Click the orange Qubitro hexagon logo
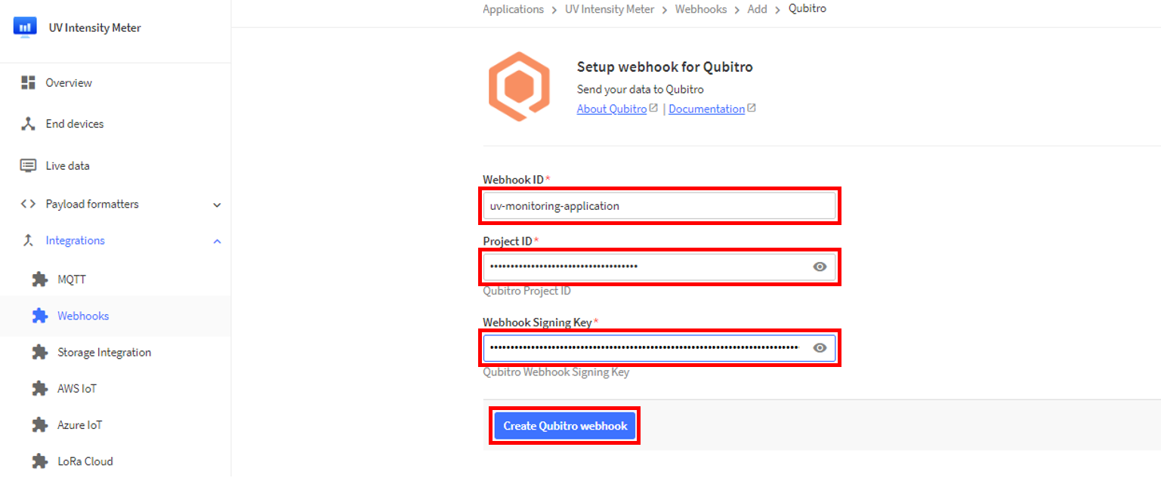 pyautogui.click(x=518, y=86)
